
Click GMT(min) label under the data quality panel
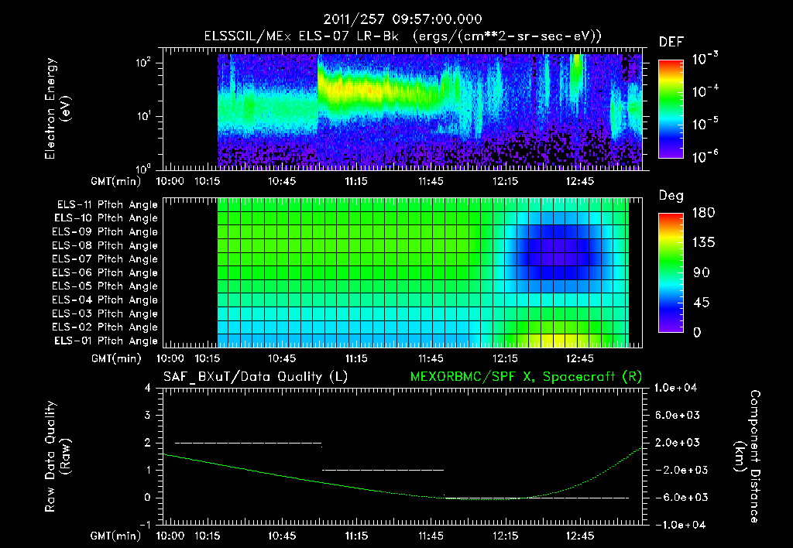[116, 536]
